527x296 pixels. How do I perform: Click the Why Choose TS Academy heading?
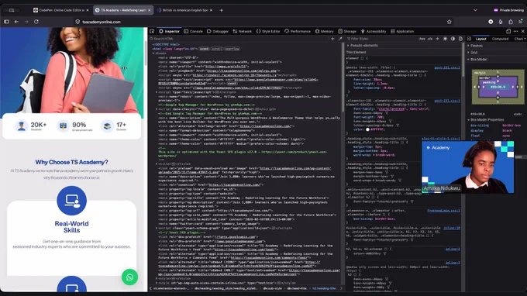tap(71, 162)
